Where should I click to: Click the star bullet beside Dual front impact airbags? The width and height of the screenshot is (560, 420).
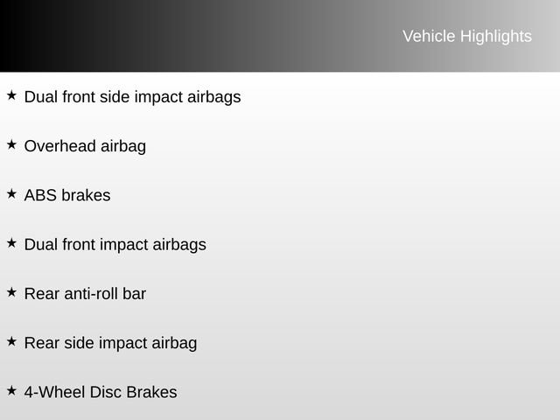[10, 241]
